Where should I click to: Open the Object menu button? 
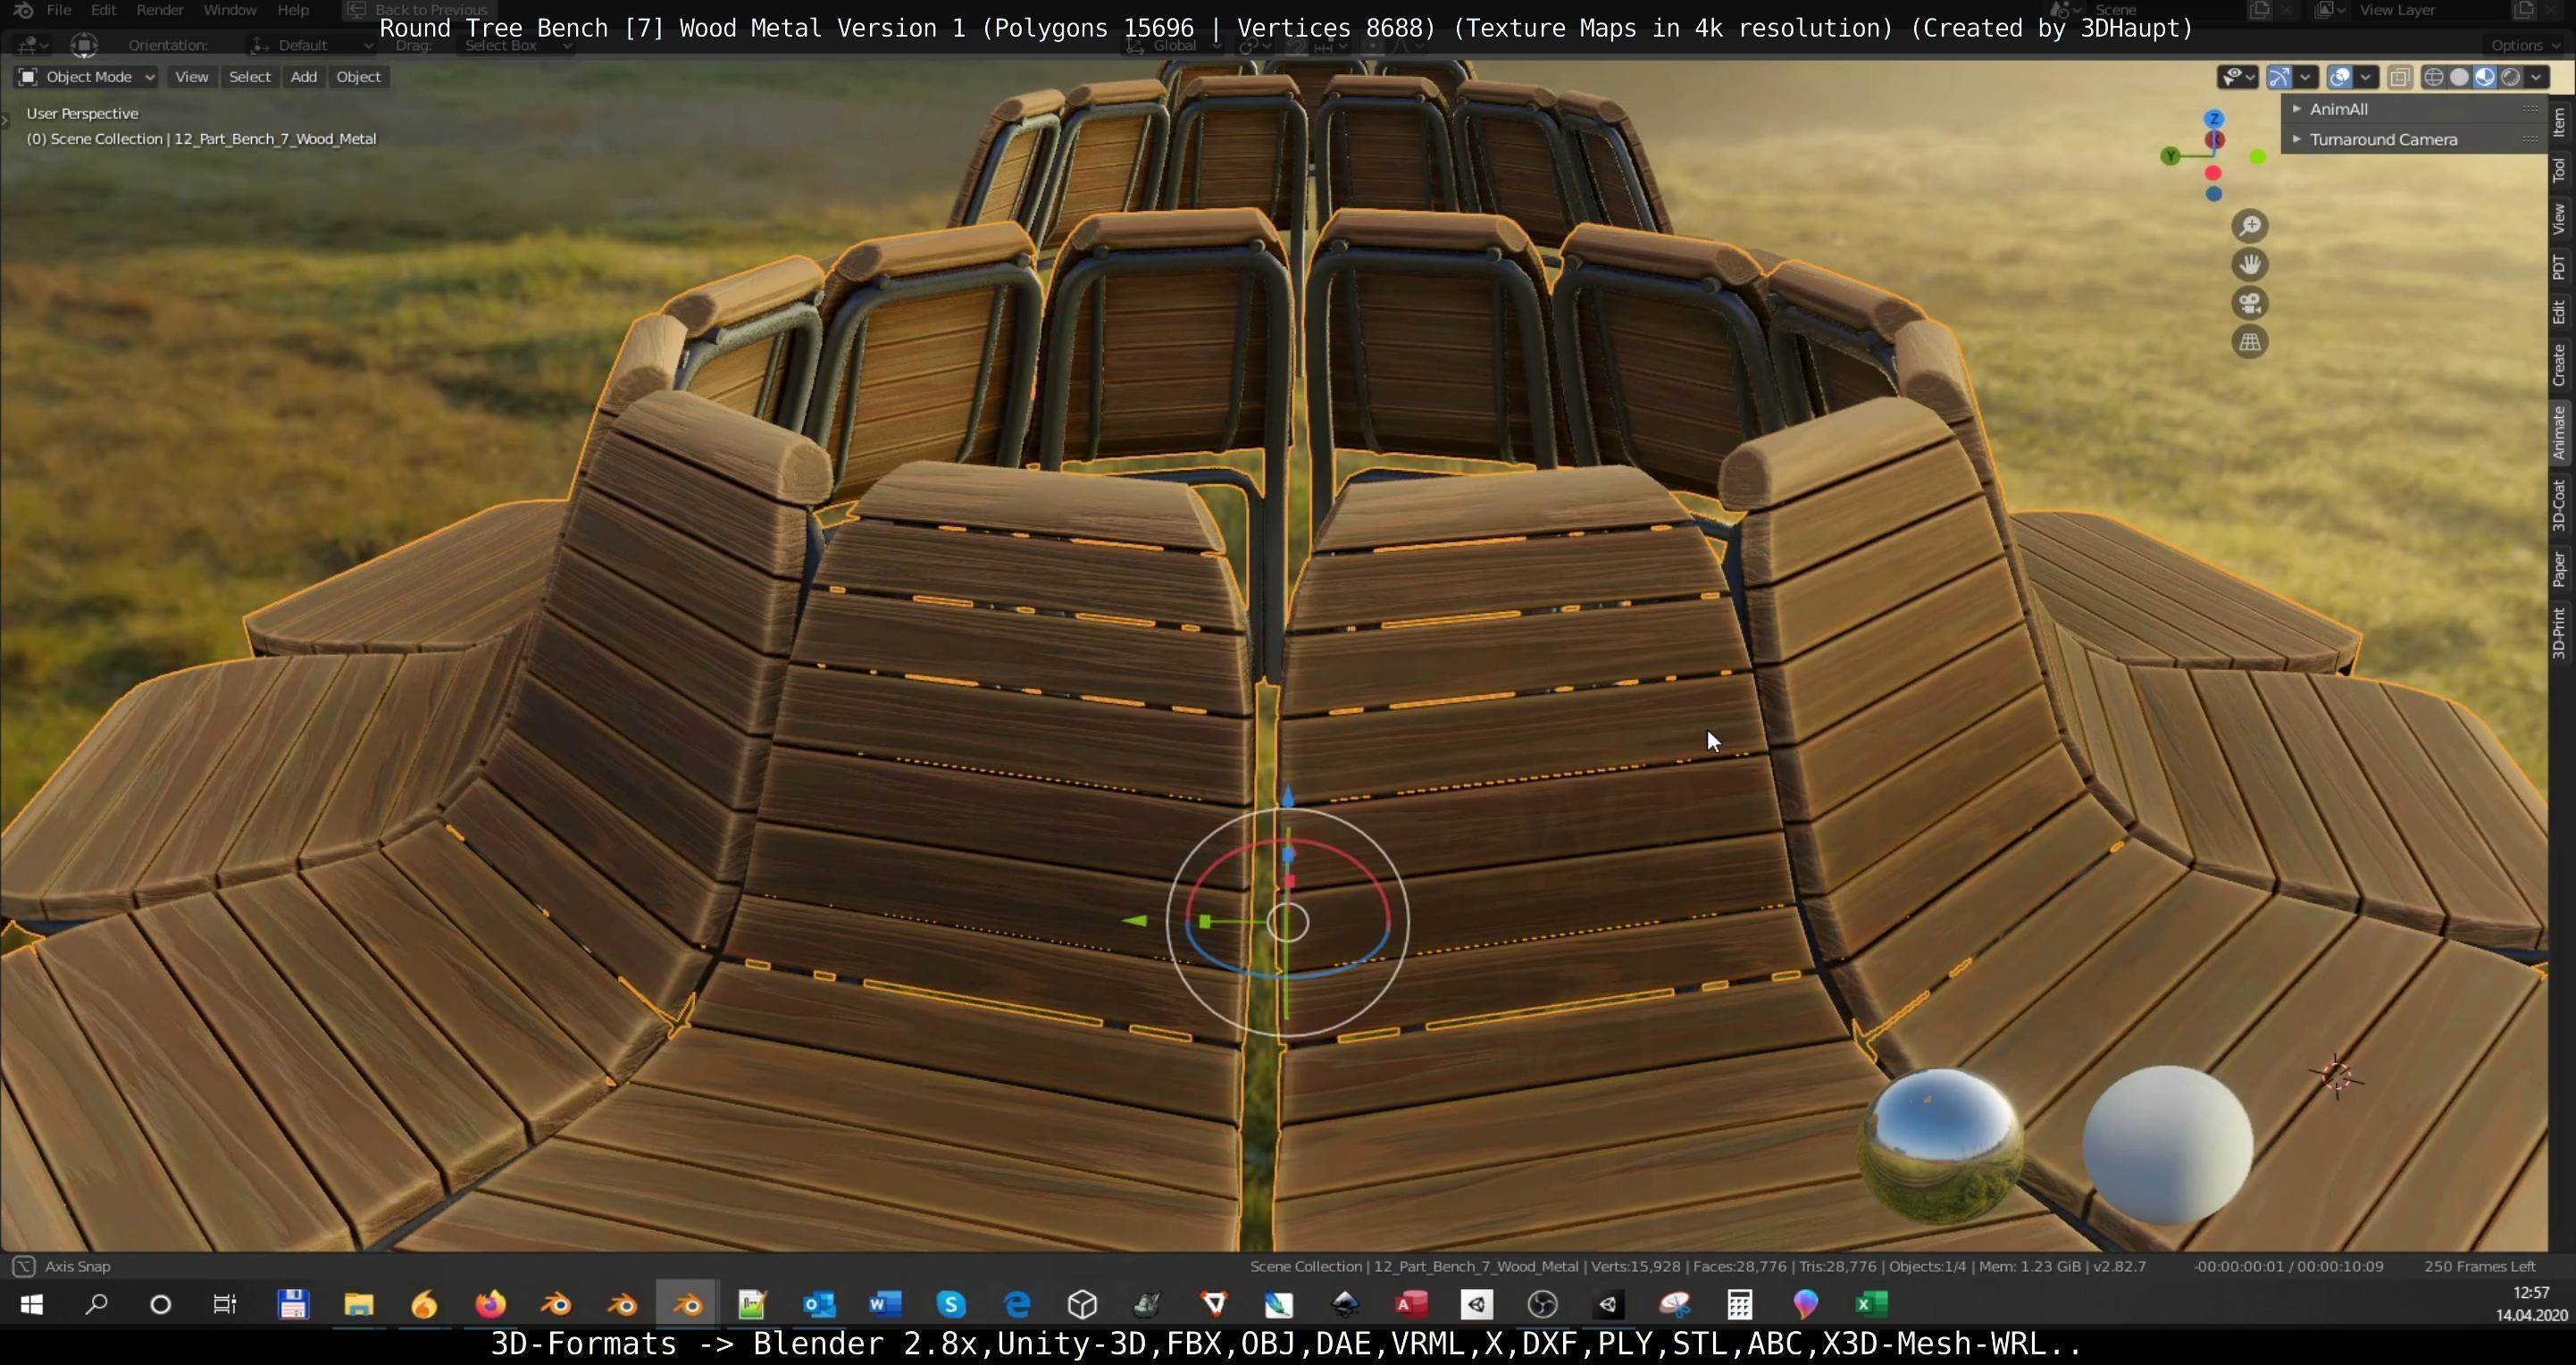pyautogui.click(x=358, y=77)
